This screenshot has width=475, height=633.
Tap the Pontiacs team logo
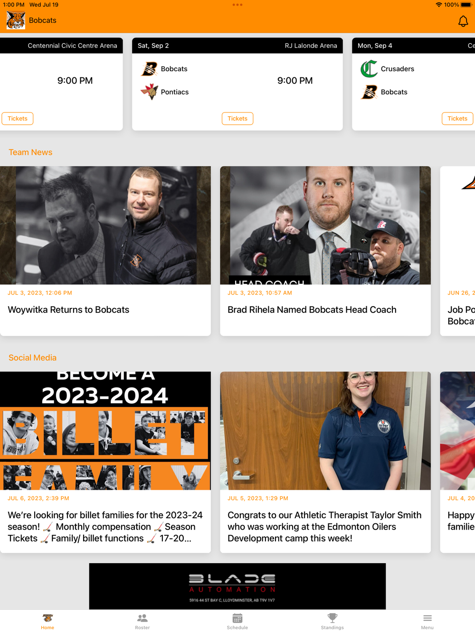150,92
